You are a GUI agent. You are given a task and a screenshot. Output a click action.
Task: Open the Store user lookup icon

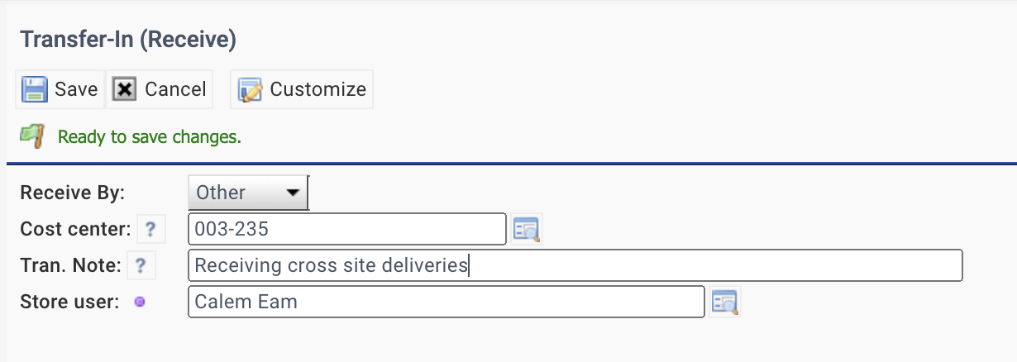coord(725,302)
